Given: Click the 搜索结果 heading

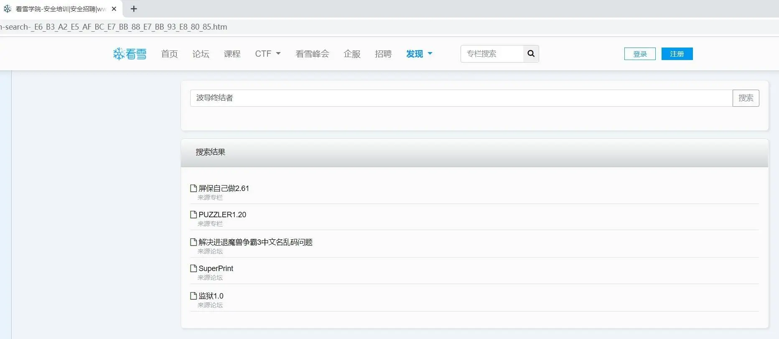Looking at the screenshot, I should [211, 152].
